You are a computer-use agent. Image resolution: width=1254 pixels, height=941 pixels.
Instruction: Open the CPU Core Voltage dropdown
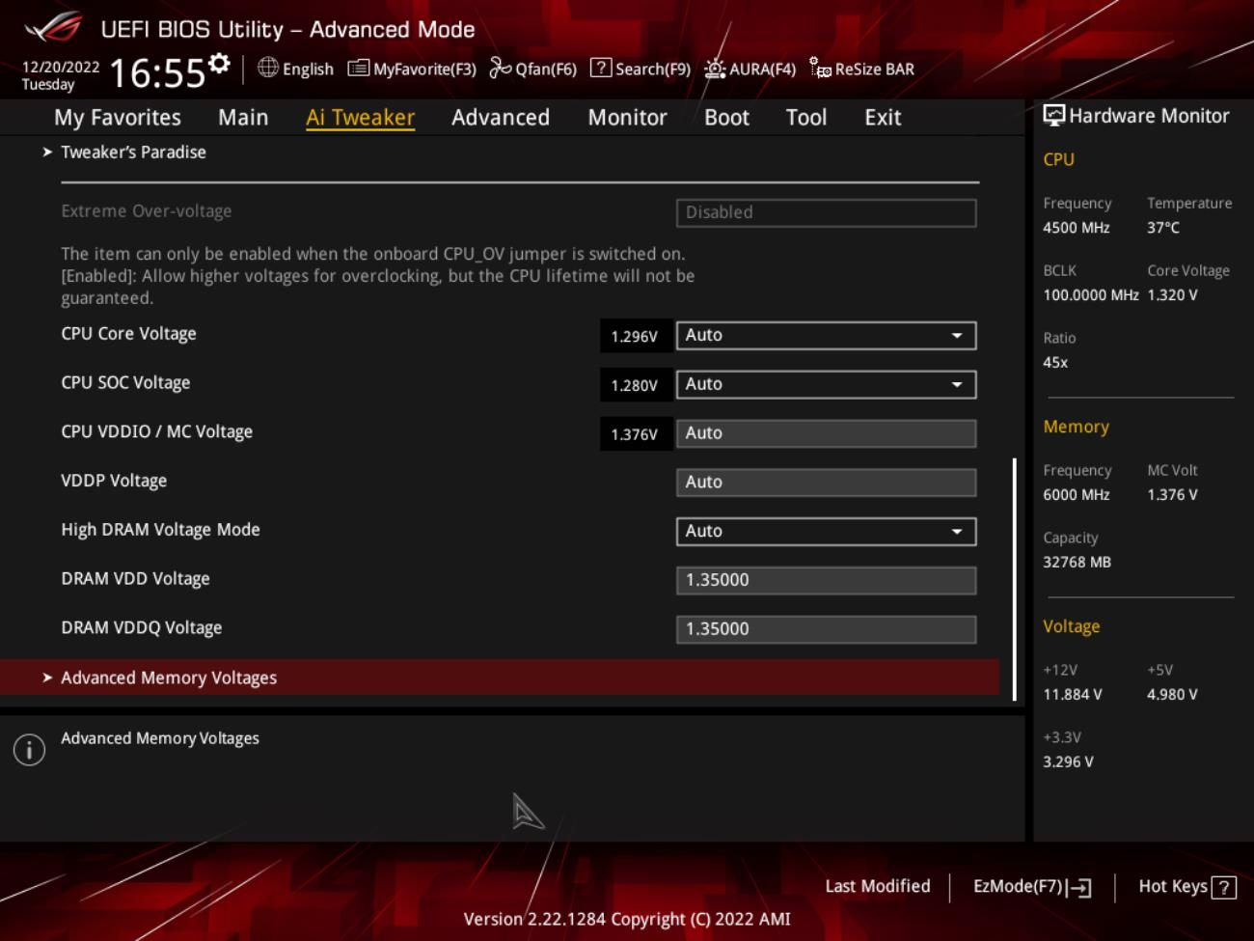coord(826,336)
